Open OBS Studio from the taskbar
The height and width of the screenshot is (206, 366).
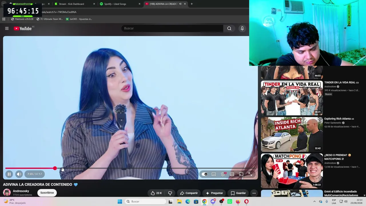tap(221, 201)
